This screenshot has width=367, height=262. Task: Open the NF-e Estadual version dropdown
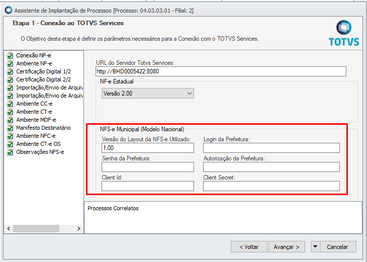point(148,94)
